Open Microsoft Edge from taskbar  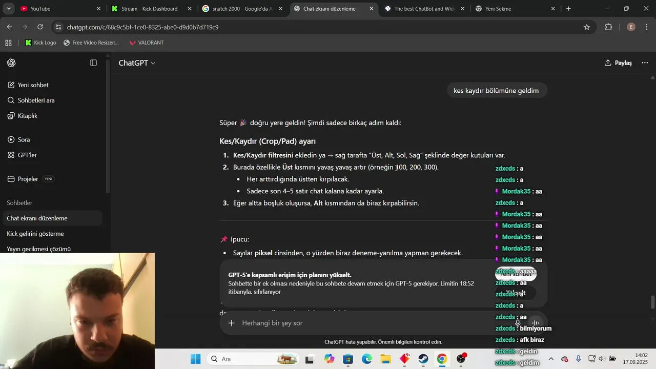[367, 359]
